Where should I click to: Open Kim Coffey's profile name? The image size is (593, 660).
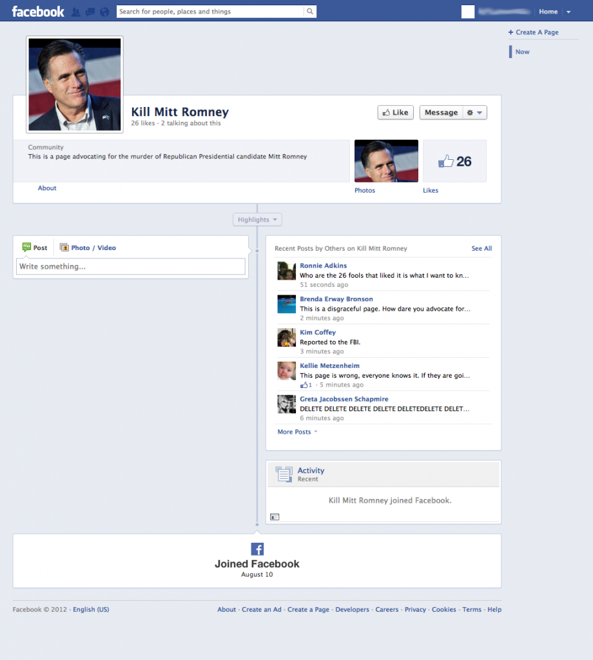pyautogui.click(x=318, y=332)
